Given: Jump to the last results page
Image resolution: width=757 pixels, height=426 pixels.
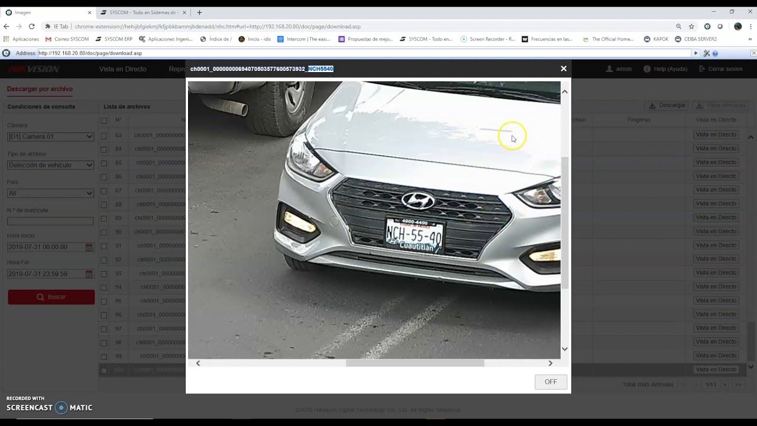Looking at the screenshot, I should coord(737,385).
